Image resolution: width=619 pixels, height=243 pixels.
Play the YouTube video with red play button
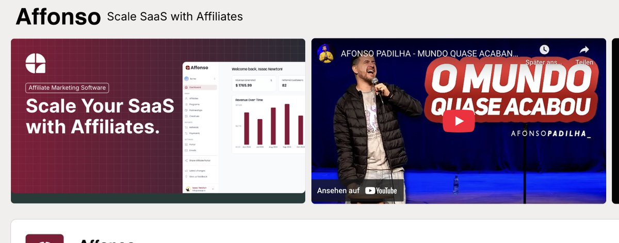[459, 121]
